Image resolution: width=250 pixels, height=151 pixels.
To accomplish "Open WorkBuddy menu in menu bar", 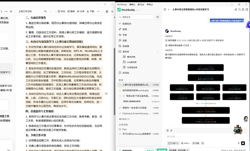I will tap(122, 4).
